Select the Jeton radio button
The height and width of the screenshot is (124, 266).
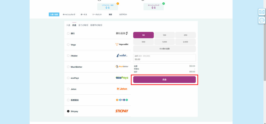tap(68, 89)
